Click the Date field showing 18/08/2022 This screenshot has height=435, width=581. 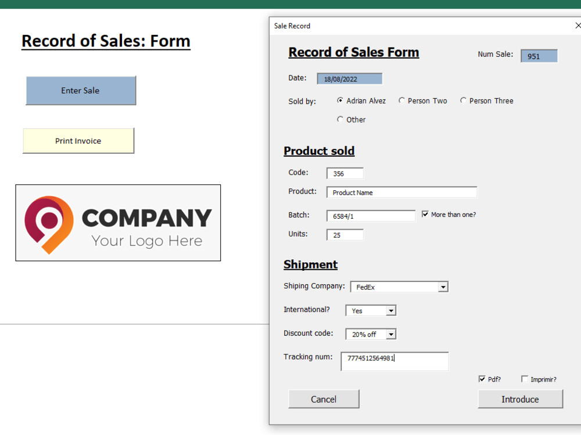349,78
